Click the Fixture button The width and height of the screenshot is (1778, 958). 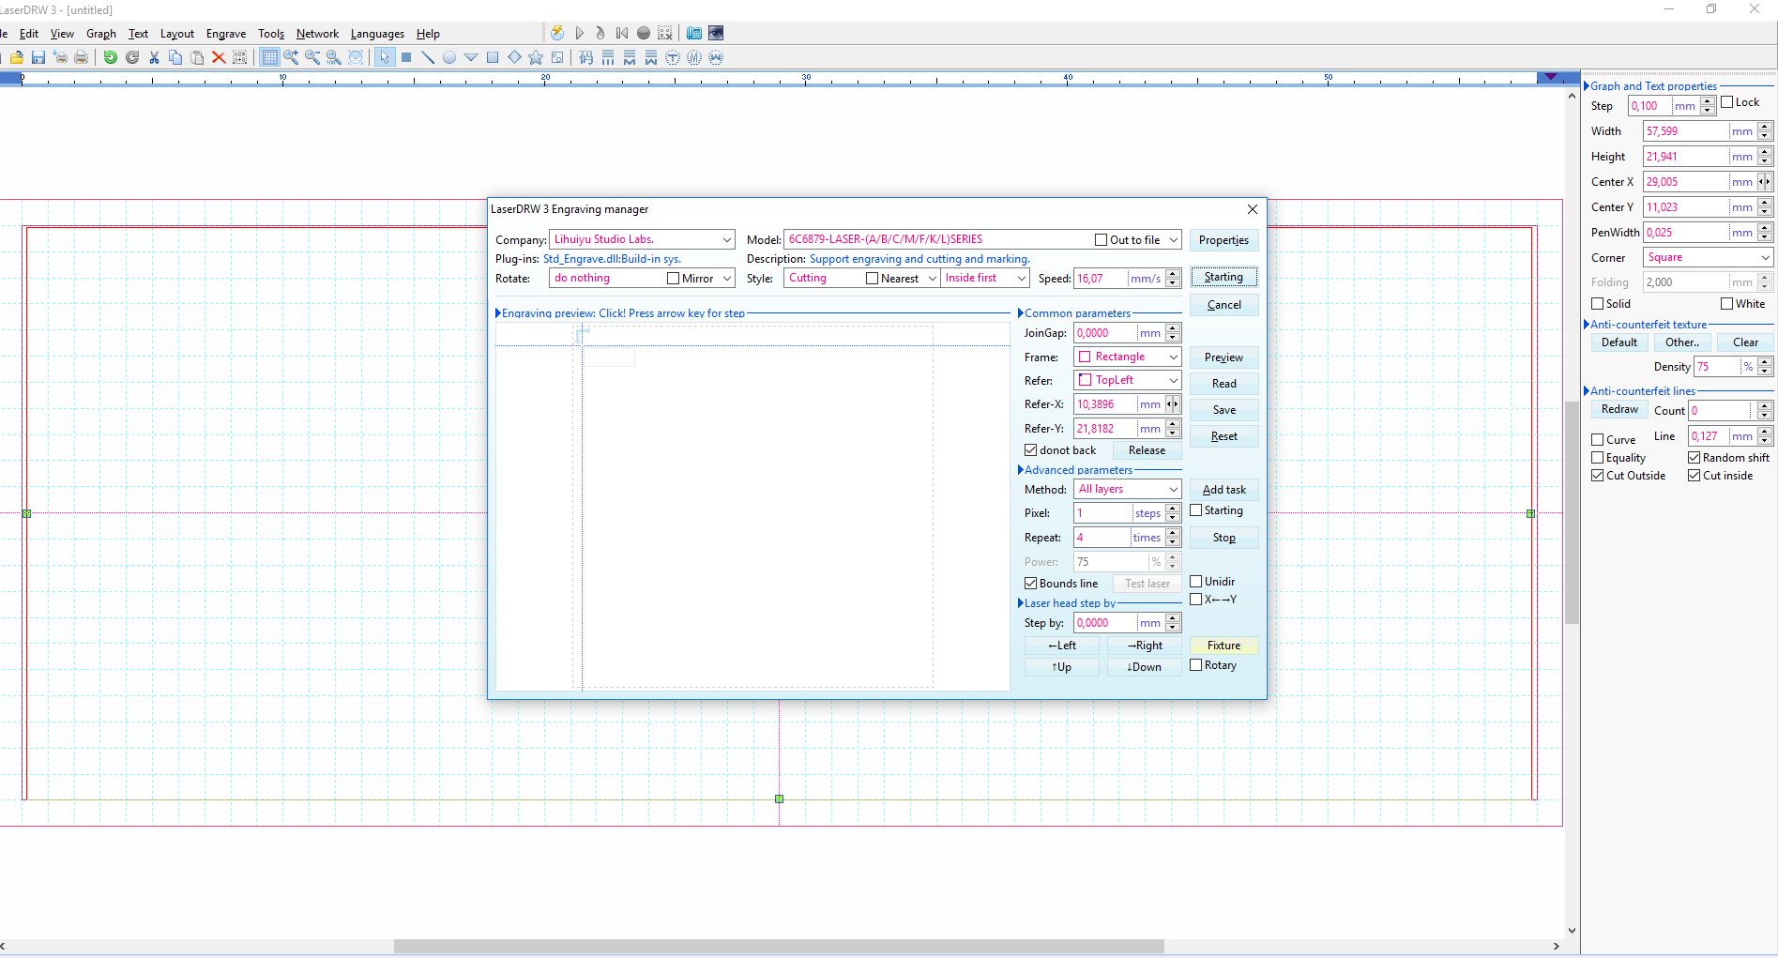[x=1223, y=646]
